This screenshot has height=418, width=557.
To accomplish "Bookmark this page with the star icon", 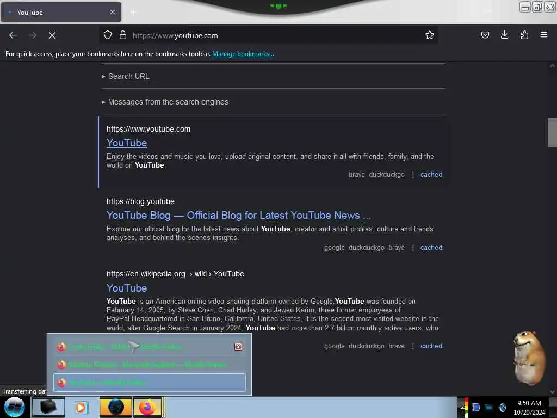I will (430, 35).
